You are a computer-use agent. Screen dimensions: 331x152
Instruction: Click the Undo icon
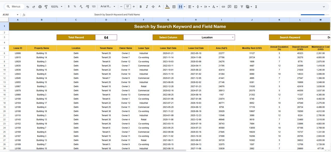pyautogui.click(x=28, y=7)
